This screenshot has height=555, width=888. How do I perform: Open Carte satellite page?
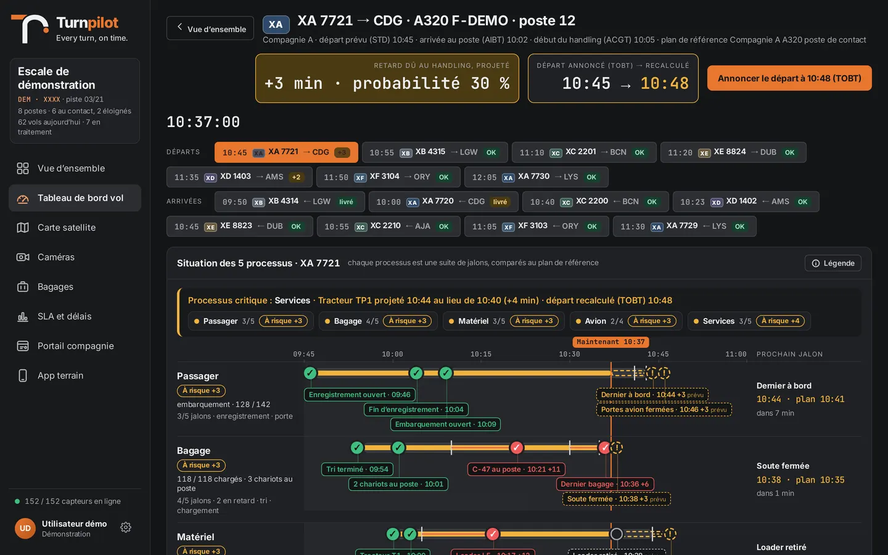[x=75, y=228]
